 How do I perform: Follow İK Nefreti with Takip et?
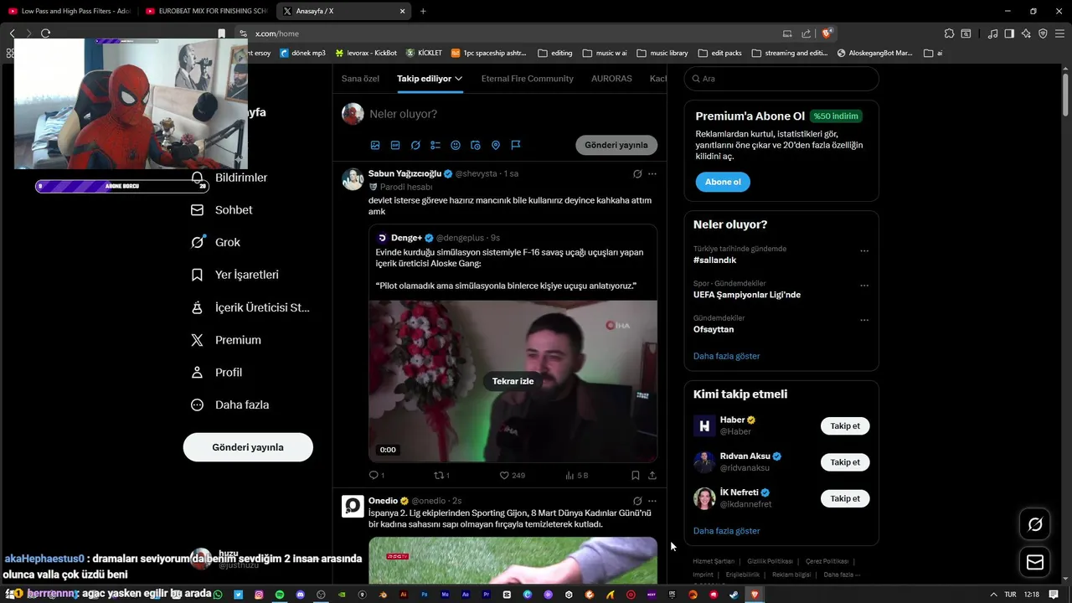click(845, 498)
